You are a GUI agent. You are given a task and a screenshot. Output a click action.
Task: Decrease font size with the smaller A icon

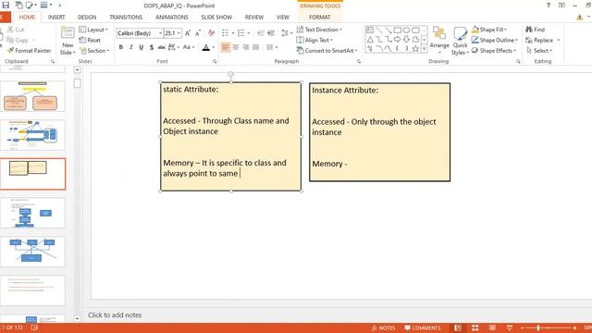pyautogui.click(x=198, y=33)
